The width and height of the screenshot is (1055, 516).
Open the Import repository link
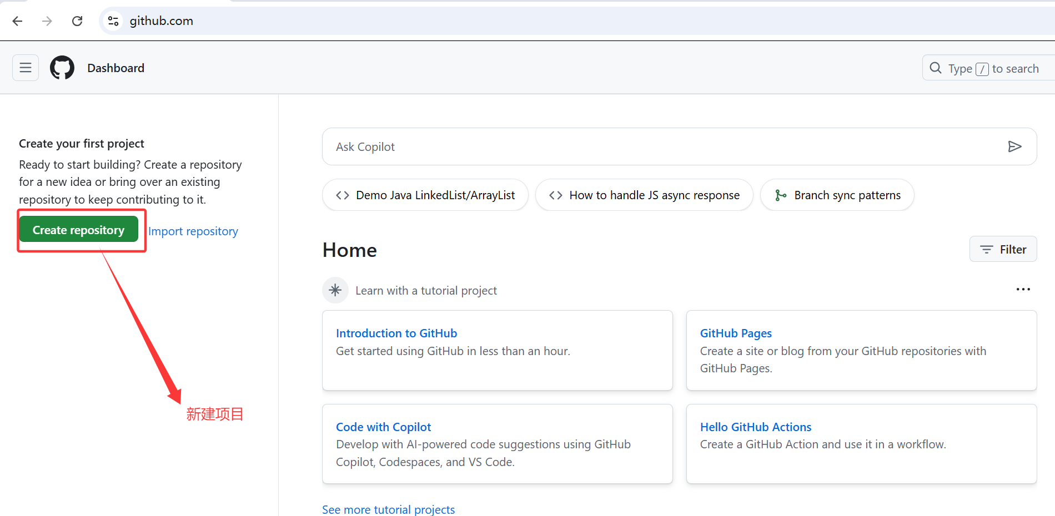click(x=193, y=231)
